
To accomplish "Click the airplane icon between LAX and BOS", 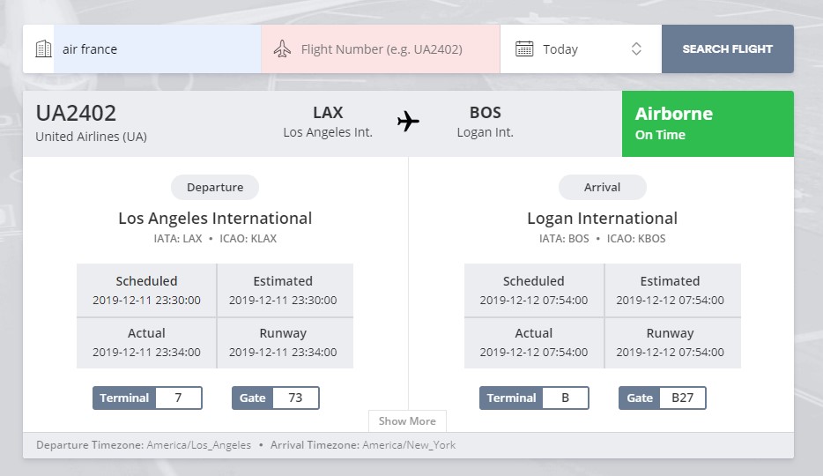I will coord(408,122).
